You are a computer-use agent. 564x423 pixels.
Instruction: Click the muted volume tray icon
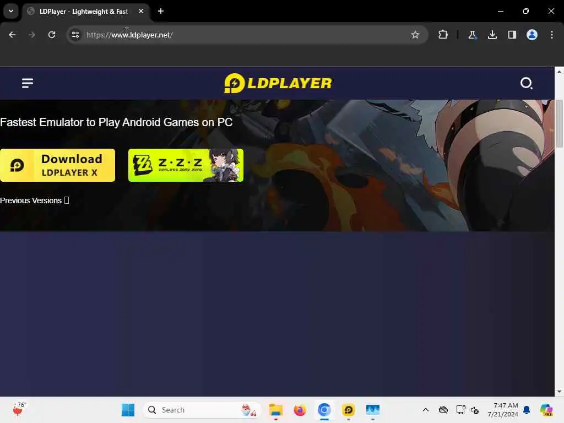click(x=475, y=410)
